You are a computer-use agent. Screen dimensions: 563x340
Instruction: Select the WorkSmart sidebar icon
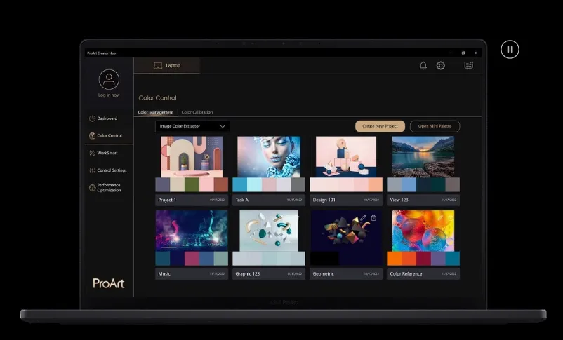(92, 153)
